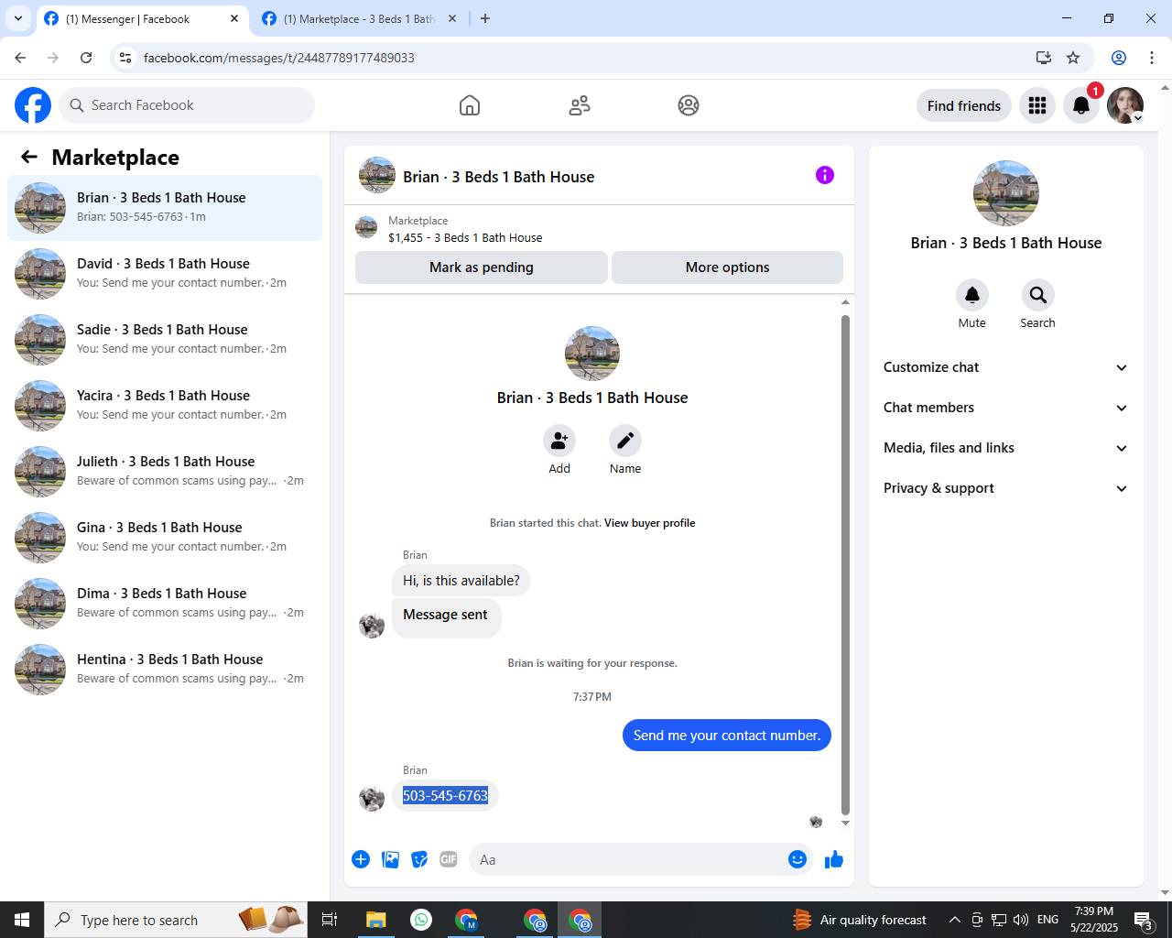The height and width of the screenshot is (938, 1172).
Task: Expand the Customize chat section
Action: click(x=1005, y=367)
